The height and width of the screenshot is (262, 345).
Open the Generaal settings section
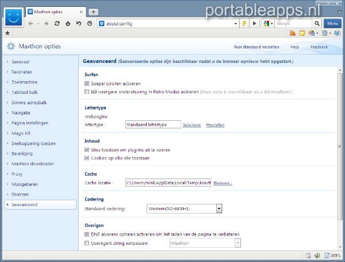[x=20, y=62]
